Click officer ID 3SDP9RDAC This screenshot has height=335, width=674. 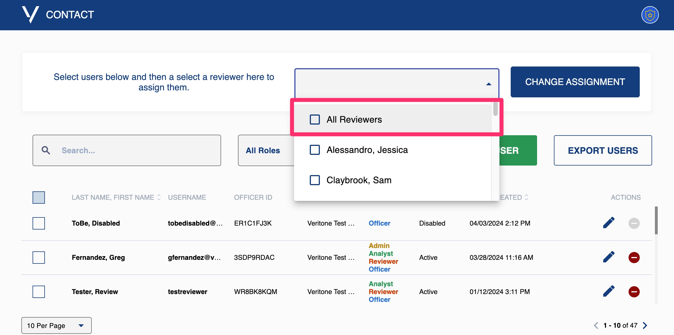(254, 258)
